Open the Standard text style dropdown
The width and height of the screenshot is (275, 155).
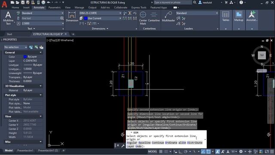tap(43, 13)
